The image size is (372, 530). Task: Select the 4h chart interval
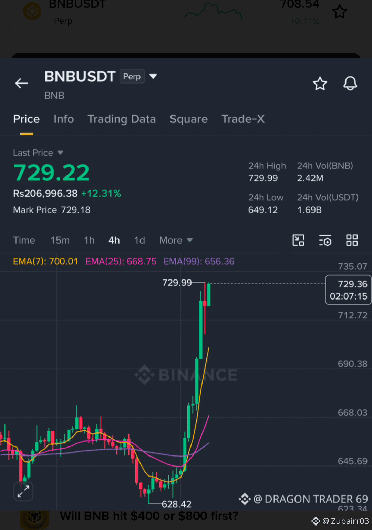pyautogui.click(x=114, y=240)
